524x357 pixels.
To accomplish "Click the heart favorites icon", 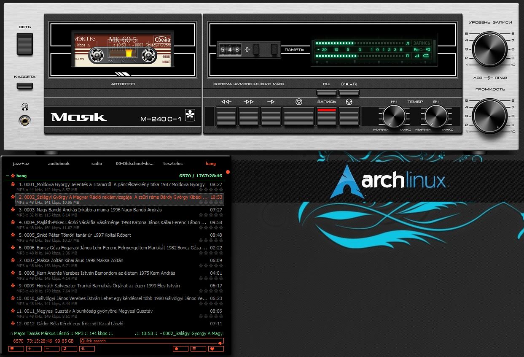I will coord(216,349).
